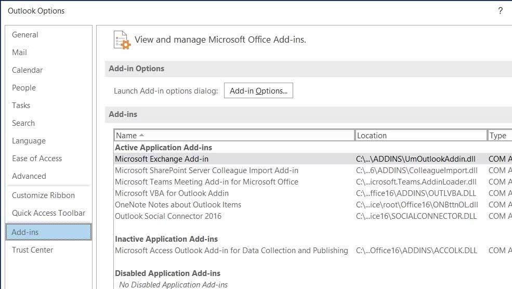The image size is (512, 289).
Task: Click SOCIALCONNECTOR.DLL location cell
Action: 416,216
